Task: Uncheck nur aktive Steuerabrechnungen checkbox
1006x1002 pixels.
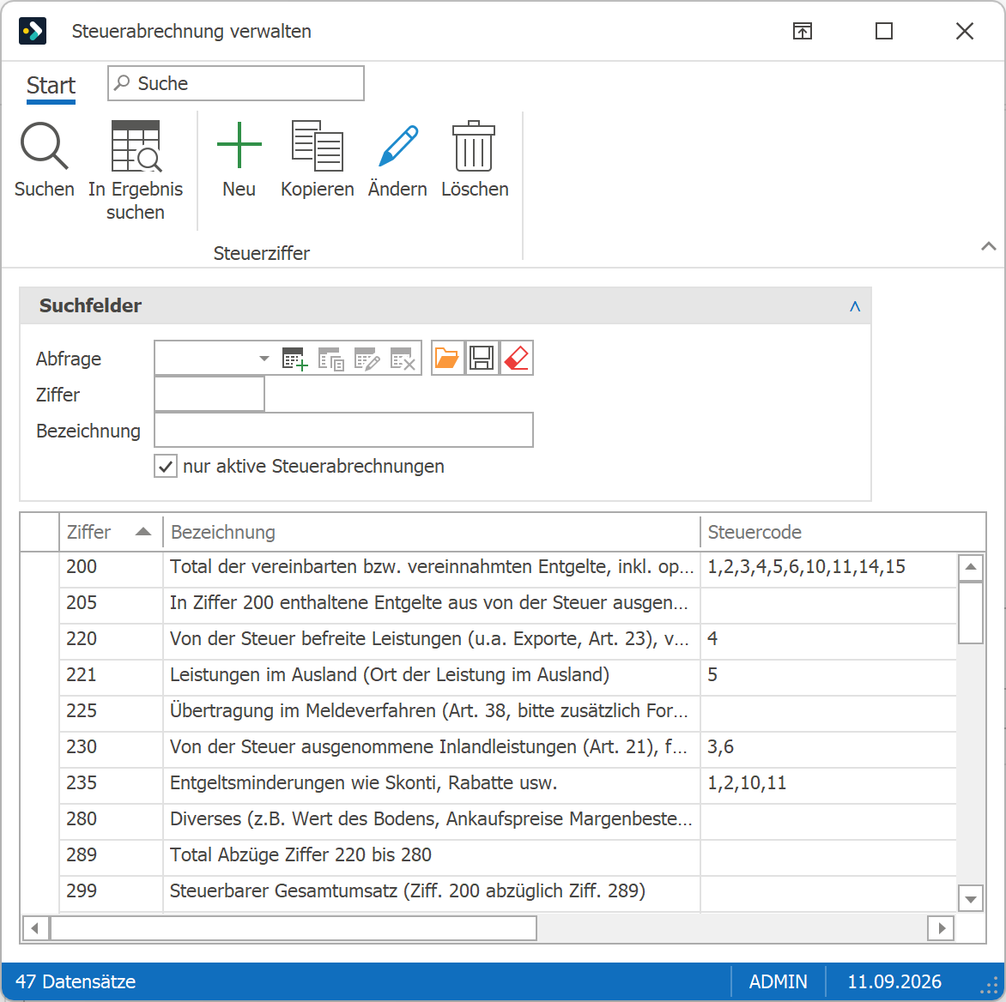Action: pyautogui.click(x=166, y=466)
